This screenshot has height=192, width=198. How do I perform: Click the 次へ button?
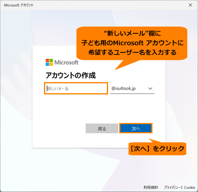pyautogui.click(x=136, y=128)
